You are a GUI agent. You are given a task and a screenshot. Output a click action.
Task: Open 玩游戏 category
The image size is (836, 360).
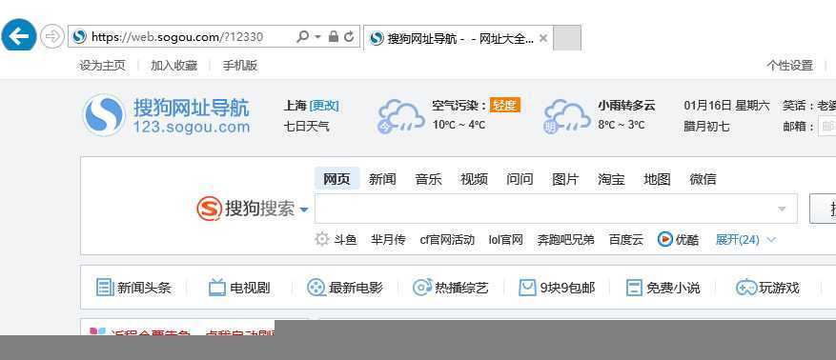click(x=767, y=289)
